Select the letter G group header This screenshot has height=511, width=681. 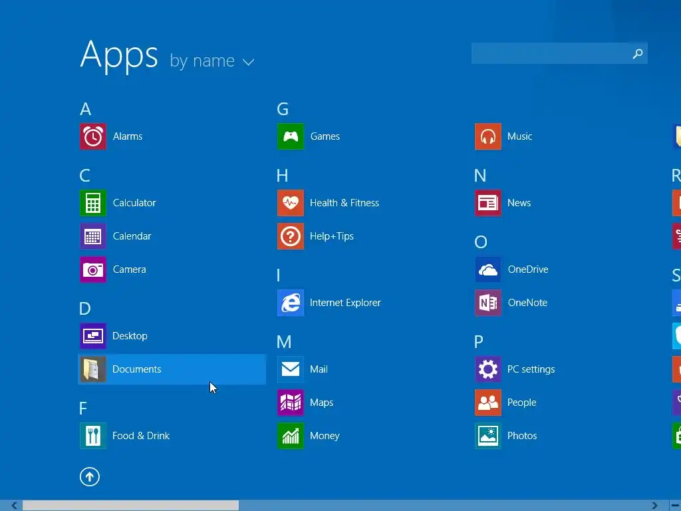283,109
